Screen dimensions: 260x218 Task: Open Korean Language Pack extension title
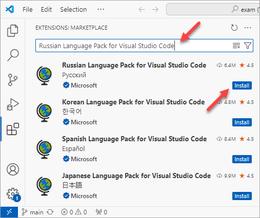[133, 102]
